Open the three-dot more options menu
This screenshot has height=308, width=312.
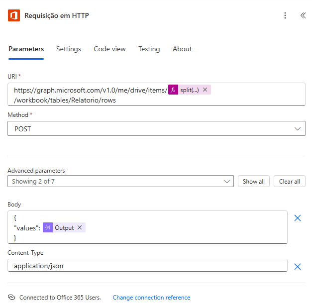tap(285, 15)
